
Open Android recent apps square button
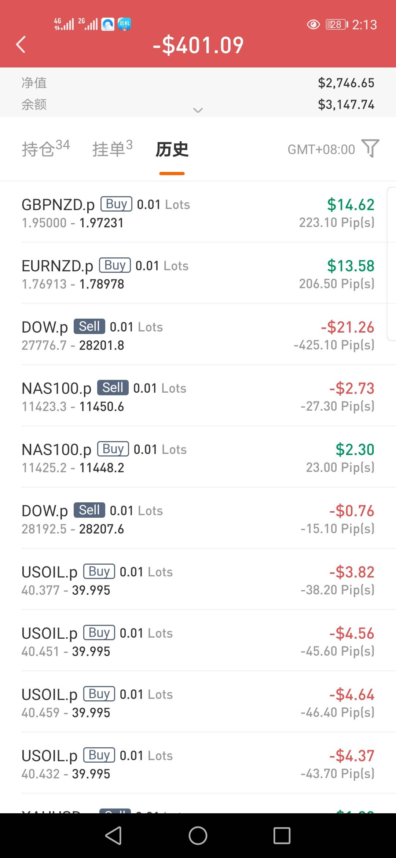pos(282,836)
